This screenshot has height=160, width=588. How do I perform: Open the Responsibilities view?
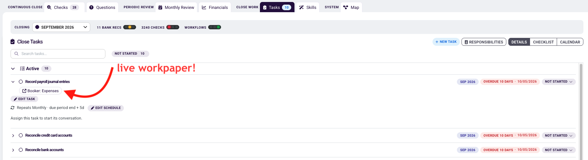pos(484,42)
